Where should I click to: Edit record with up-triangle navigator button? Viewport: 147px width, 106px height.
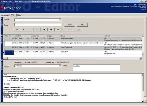pyautogui.click(x=58, y=29)
